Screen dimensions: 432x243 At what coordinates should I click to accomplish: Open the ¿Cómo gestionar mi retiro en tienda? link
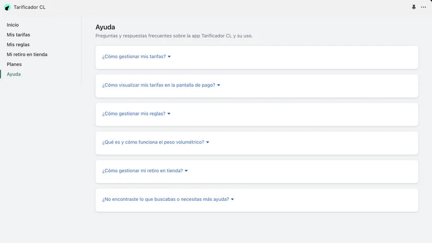click(143, 171)
